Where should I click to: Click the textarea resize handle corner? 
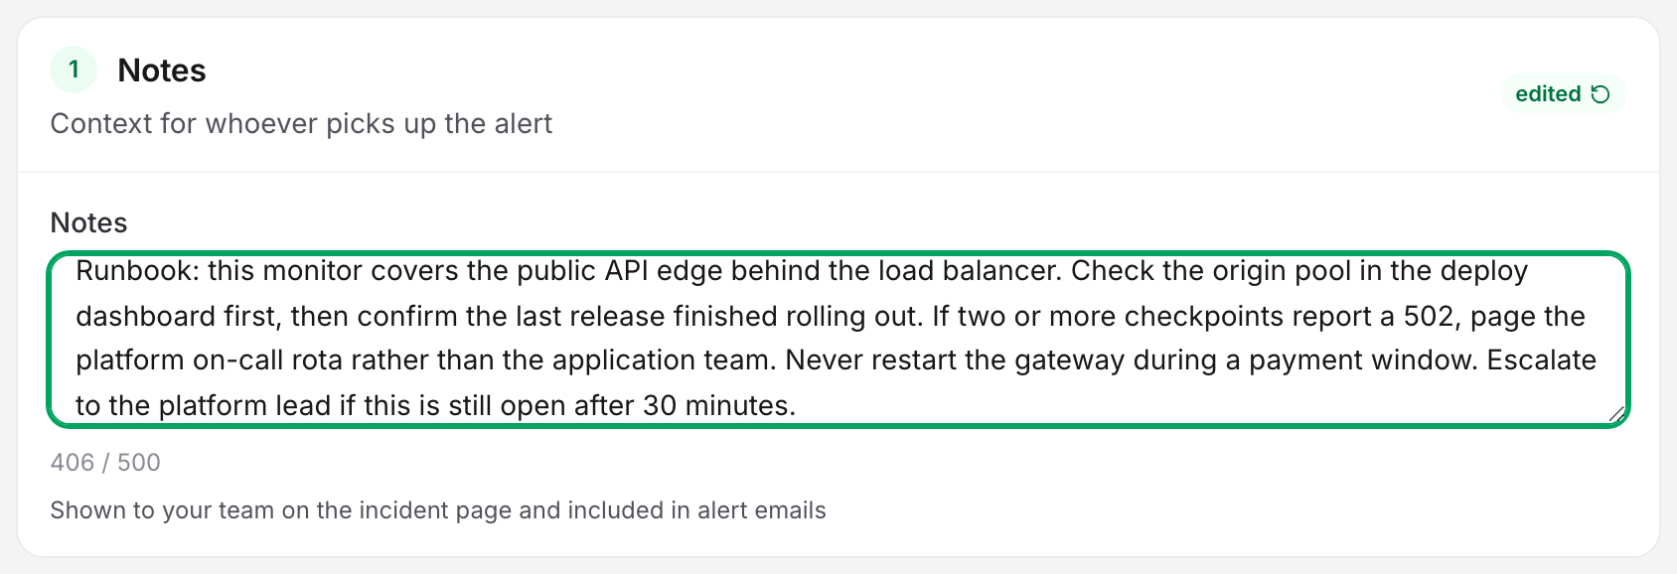(x=1616, y=413)
